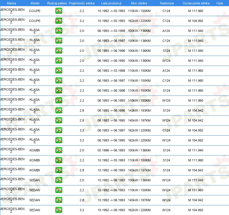The height and width of the screenshot is (215, 229).
Task: Click M 111.940 engine code in the KOMBI row
Action: (196, 150)
